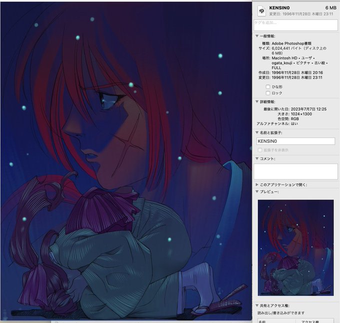Collapse the 詳細情報 section
340x323 pixels.
256,102
